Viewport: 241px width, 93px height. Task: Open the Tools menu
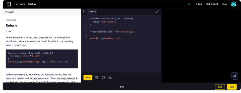225,4
